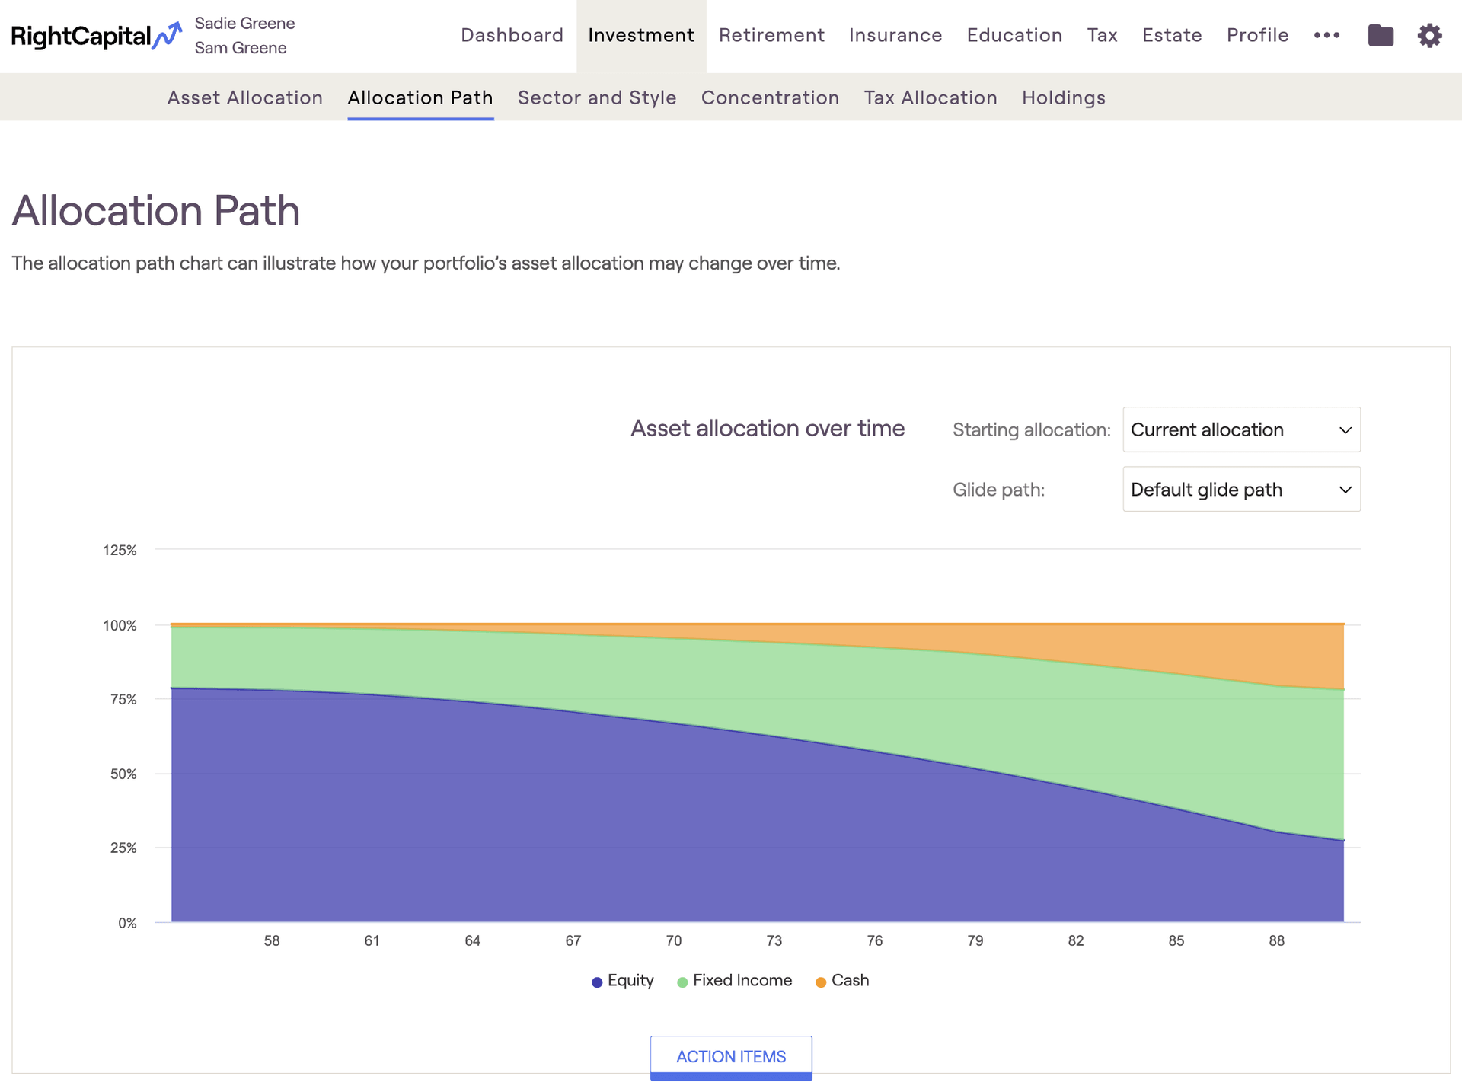Open the folder icon in header

click(1380, 36)
